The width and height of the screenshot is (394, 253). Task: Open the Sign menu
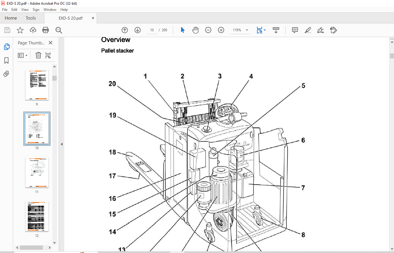36,10
